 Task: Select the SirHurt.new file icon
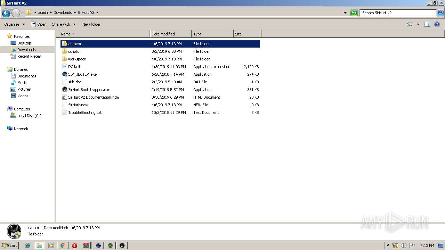(x=65, y=105)
